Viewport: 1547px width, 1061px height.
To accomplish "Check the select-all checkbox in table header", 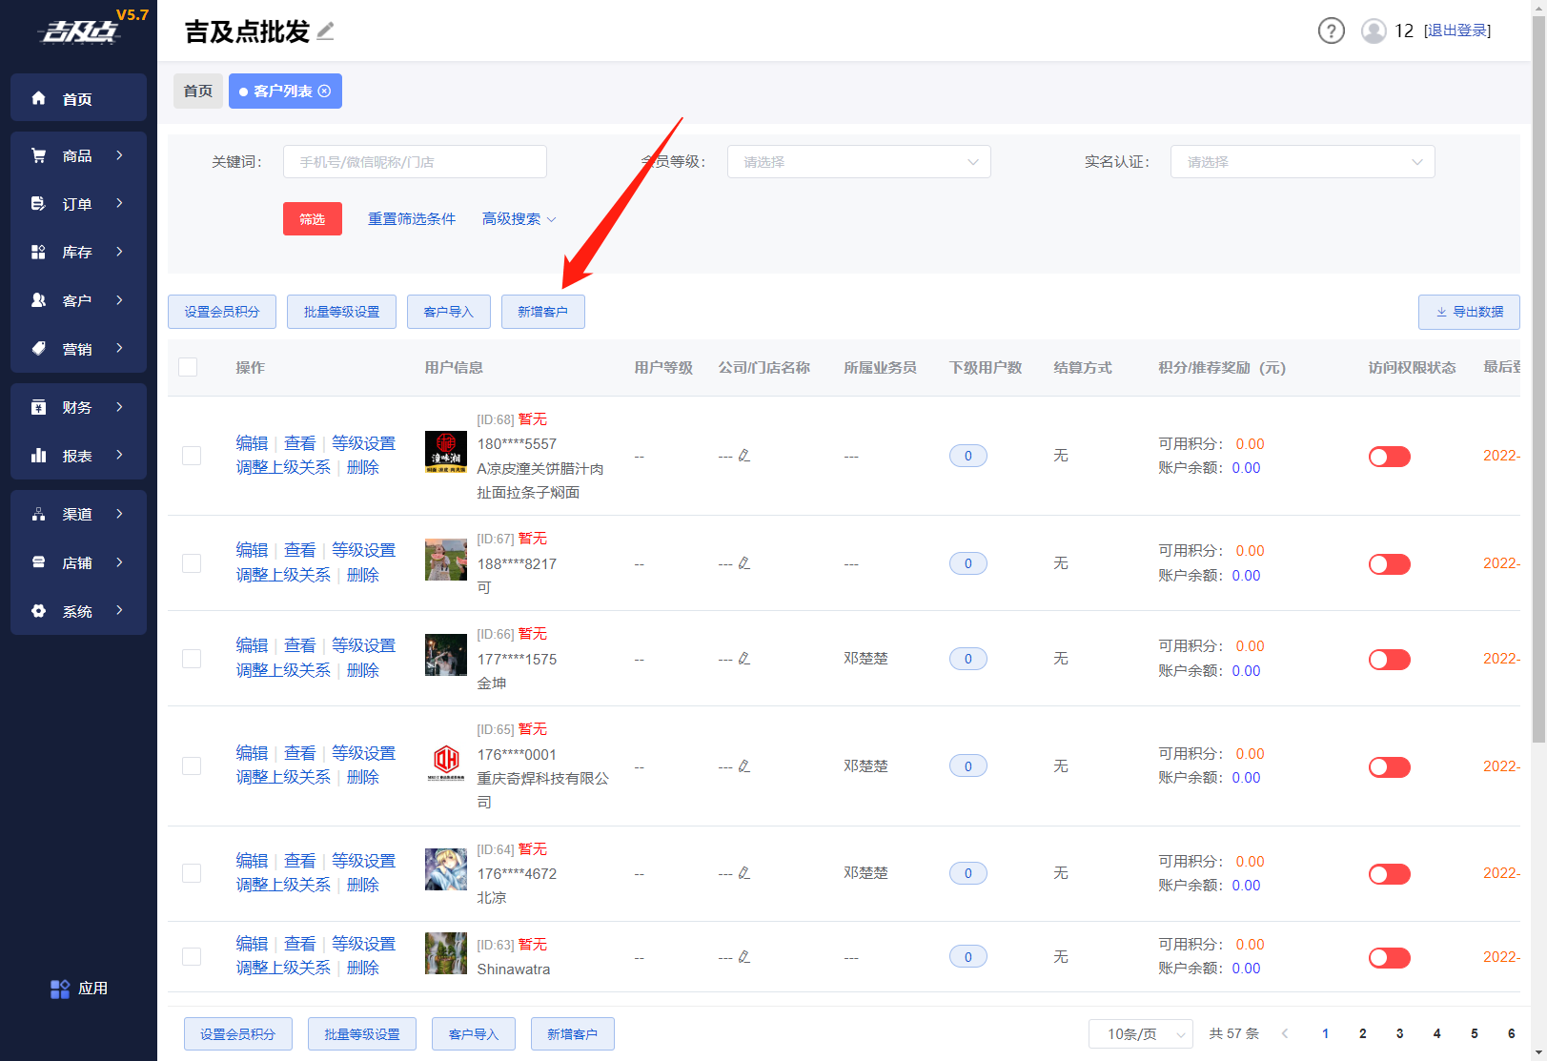I will point(188,367).
